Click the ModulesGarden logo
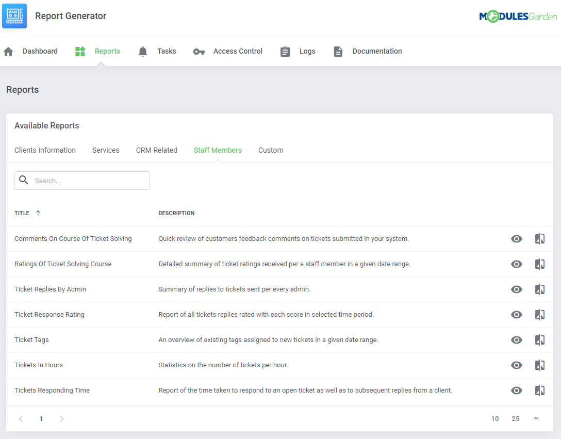 [518, 16]
